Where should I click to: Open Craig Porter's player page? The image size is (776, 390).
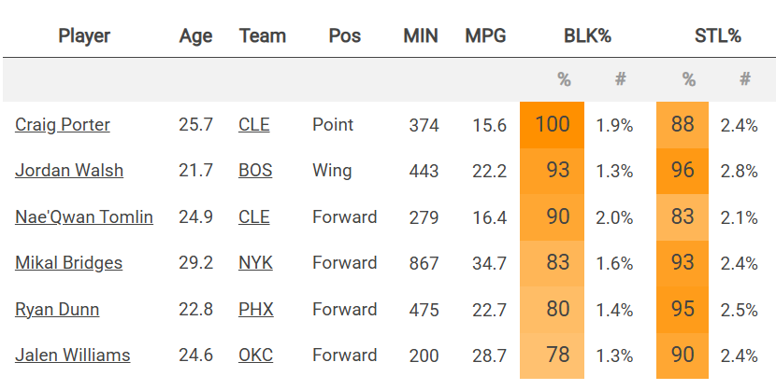pyautogui.click(x=63, y=125)
